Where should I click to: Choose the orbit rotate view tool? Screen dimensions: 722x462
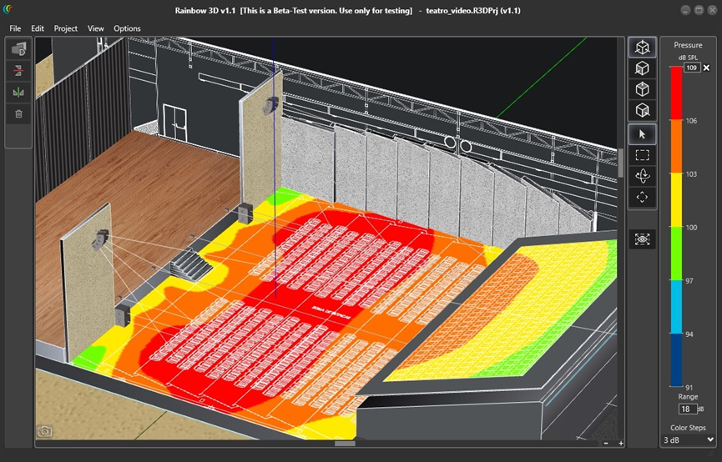click(642, 176)
